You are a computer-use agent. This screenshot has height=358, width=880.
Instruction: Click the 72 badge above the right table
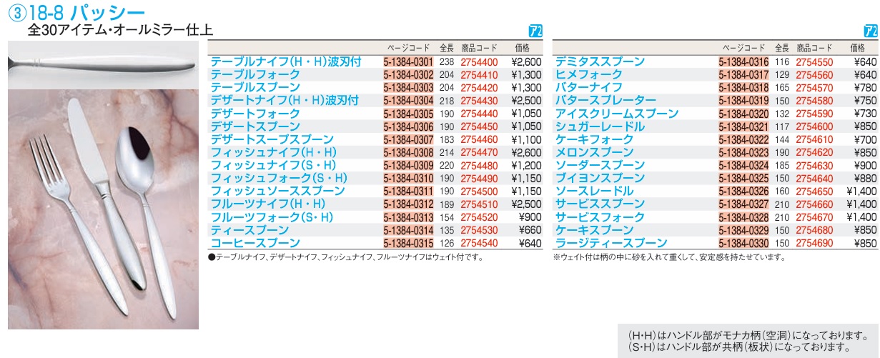tap(871, 31)
